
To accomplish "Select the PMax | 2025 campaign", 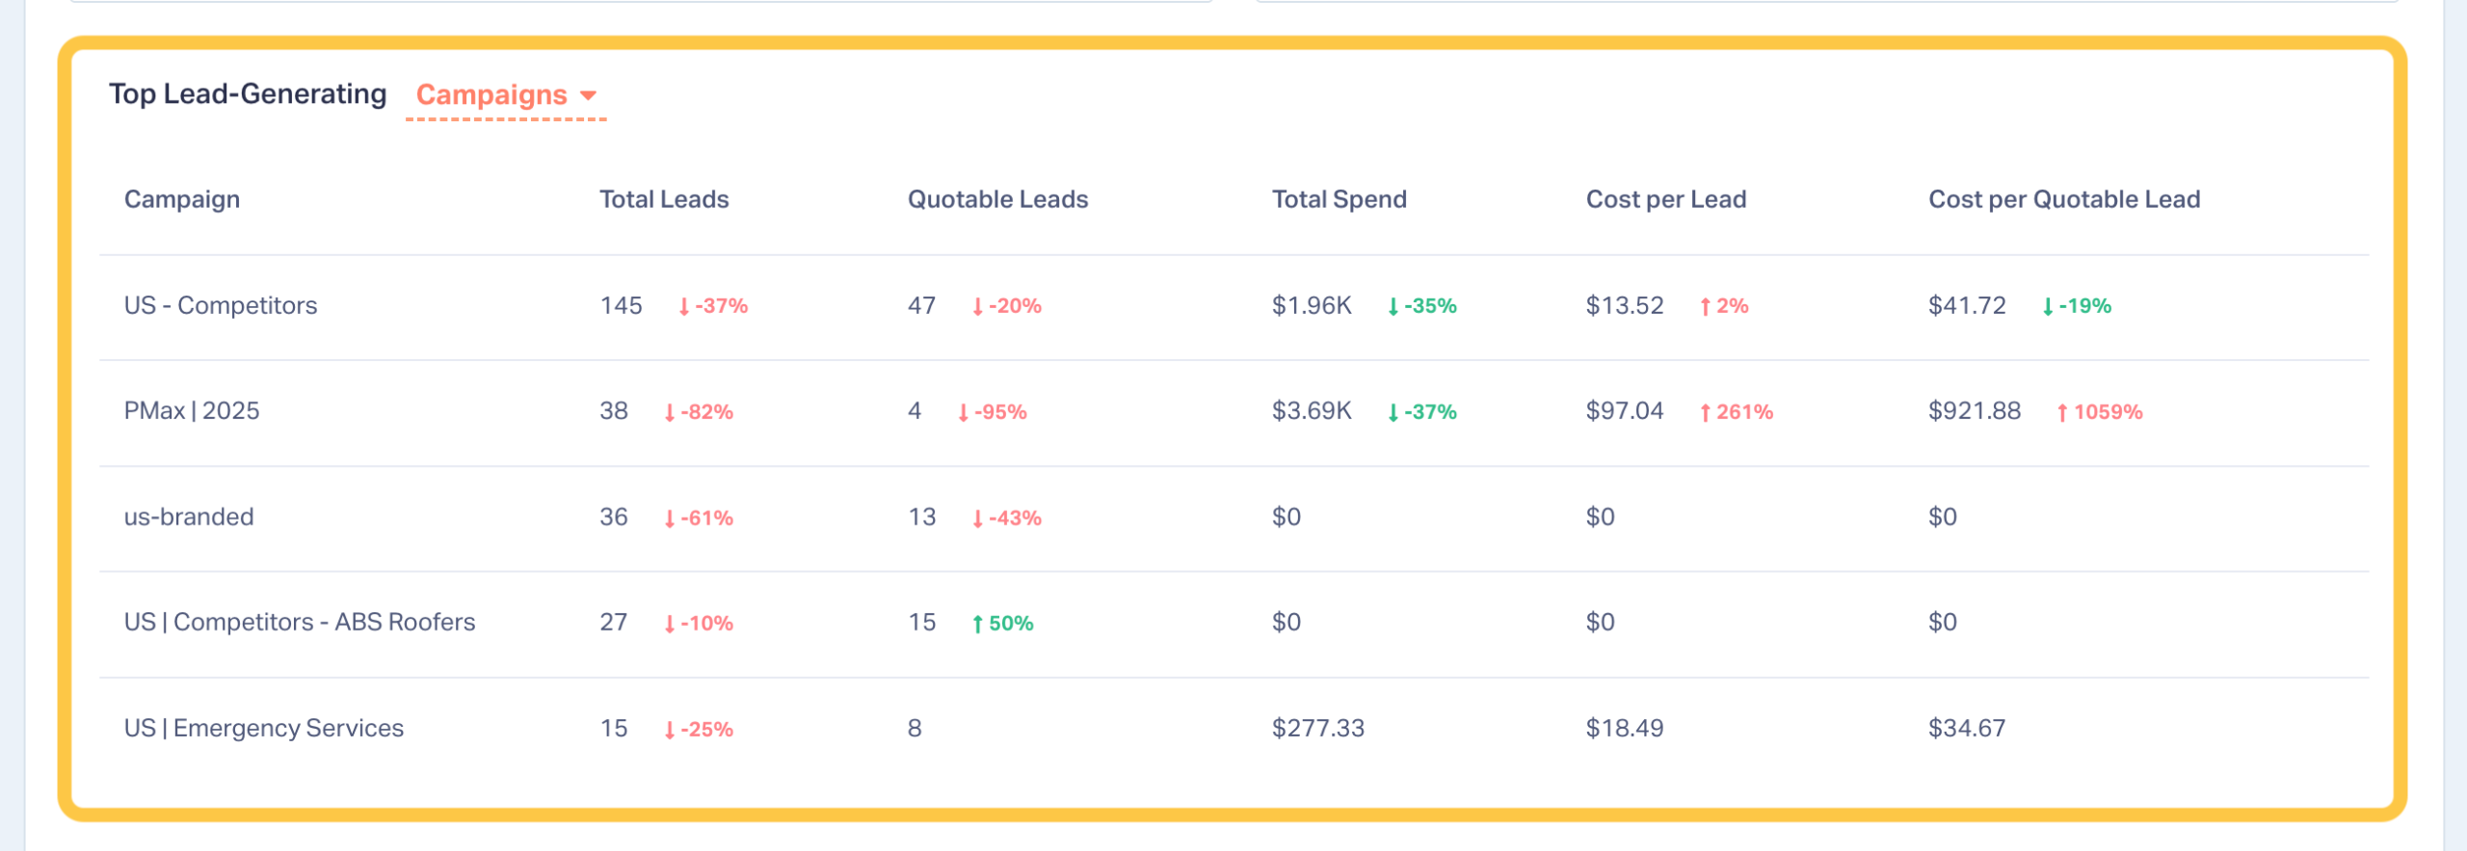I will click(x=192, y=411).
